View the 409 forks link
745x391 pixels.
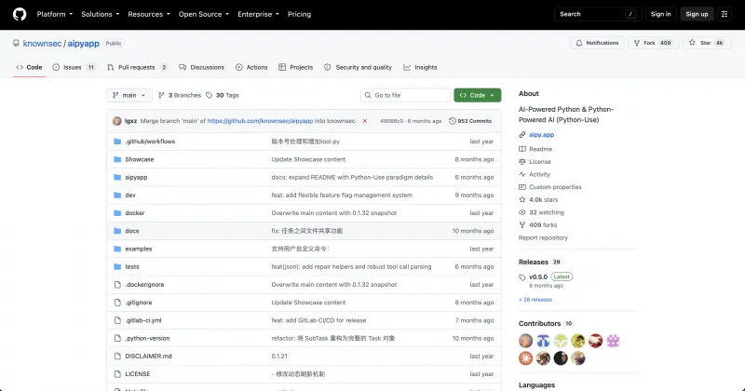click(x=538, y=225)
